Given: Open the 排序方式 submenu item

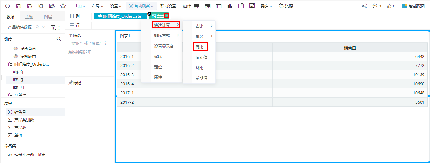Looking at the screenshot, I should 162,35.
